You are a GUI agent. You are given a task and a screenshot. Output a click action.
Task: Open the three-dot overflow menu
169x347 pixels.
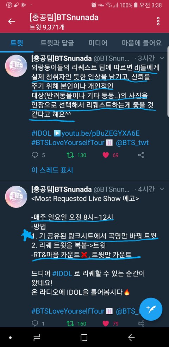[x=158, y=21]
